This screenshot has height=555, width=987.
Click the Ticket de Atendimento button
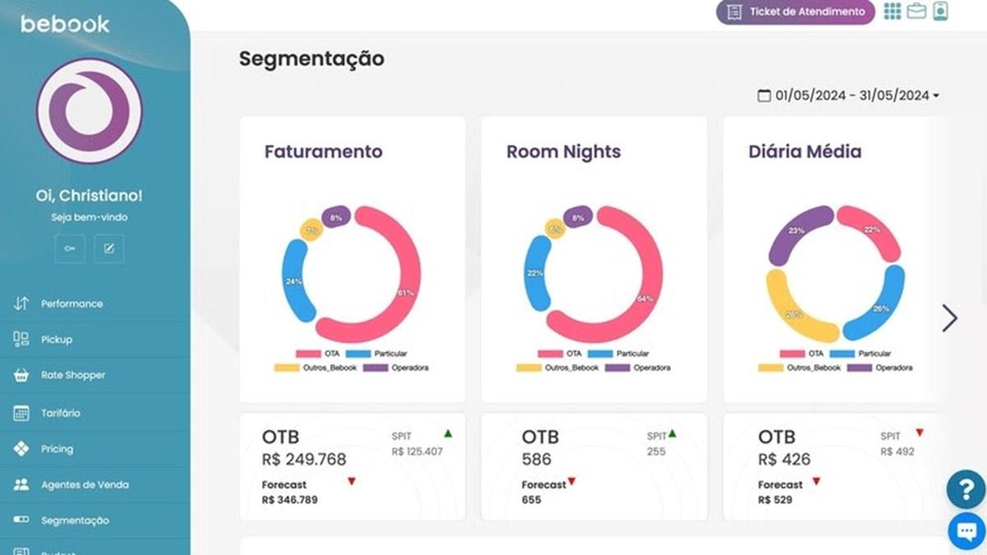tap(795, 12)
